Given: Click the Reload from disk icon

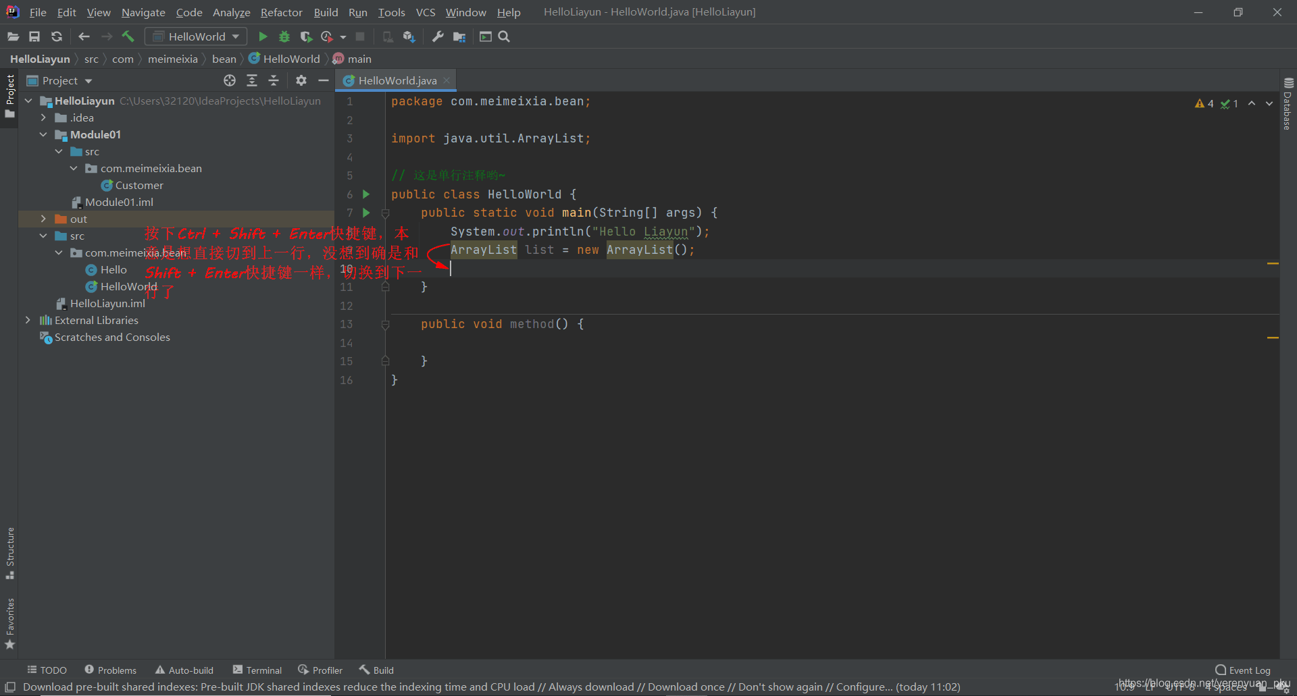Looking at the screenshot, I should coord(57,36).
